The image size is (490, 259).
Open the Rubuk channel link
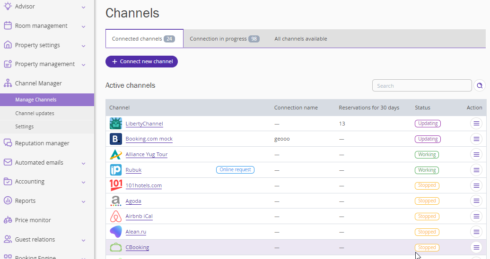(133, 170)
